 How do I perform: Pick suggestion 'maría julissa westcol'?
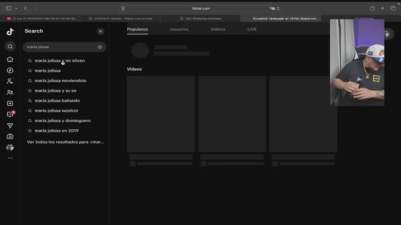click(x=56, y=111)
